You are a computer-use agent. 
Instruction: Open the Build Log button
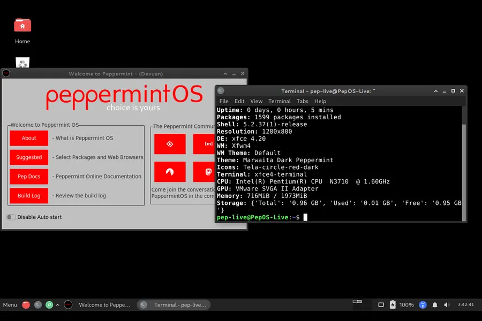point(29,196)
